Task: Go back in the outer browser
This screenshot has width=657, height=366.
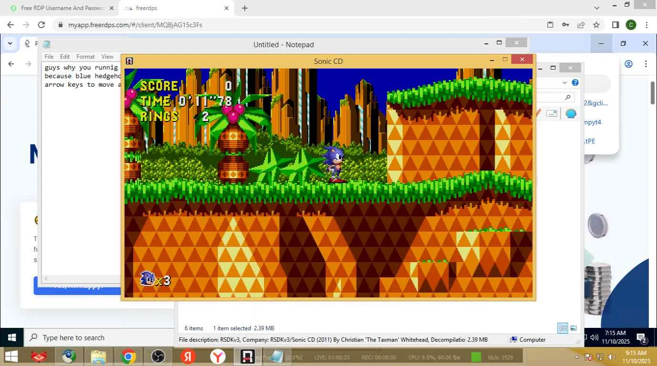Action: (11, 25)
